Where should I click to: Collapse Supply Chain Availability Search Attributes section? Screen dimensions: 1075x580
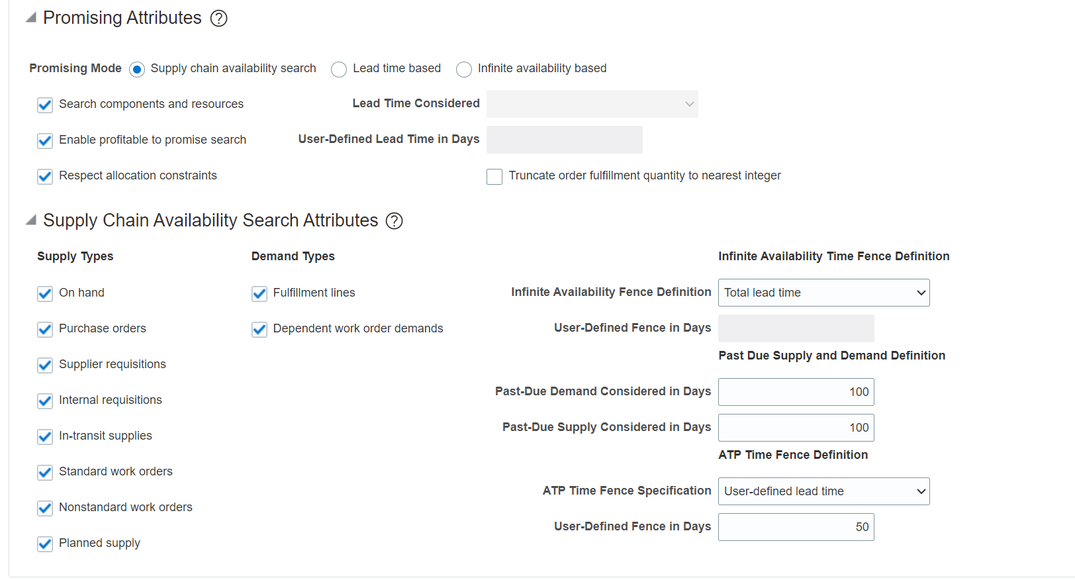(31, 220)
